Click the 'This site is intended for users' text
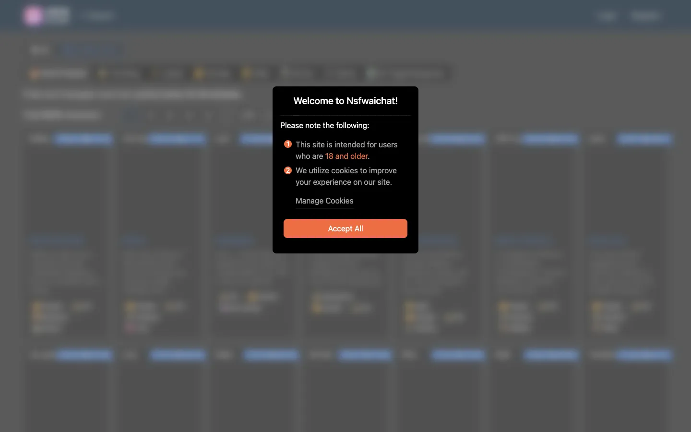This screenshot has height=432, width=691. click(346, 144)
